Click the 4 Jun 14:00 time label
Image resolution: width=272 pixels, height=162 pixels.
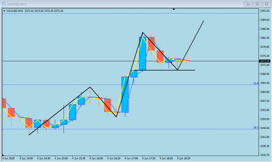click(x=26, y=159)
